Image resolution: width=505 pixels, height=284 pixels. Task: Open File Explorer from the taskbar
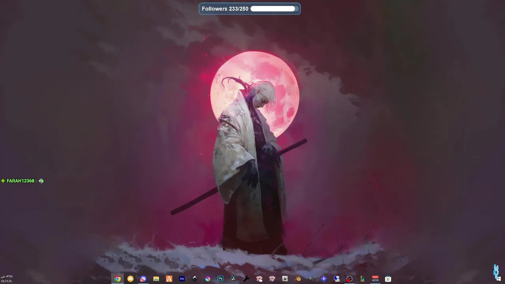click(x=156, y=279)
